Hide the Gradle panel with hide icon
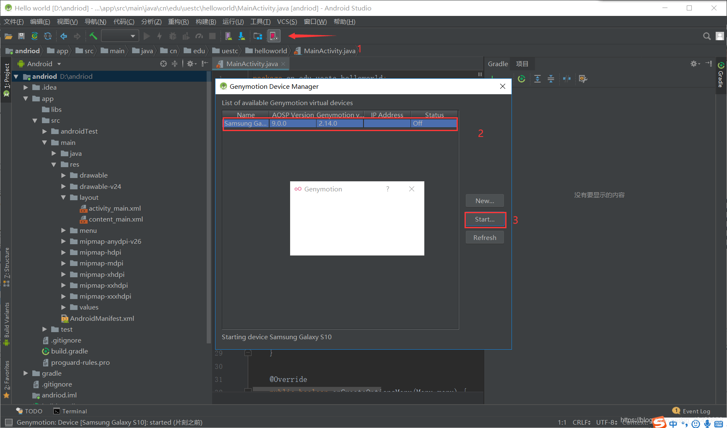Viewport: 727px width, 428px height. (709, 64)
